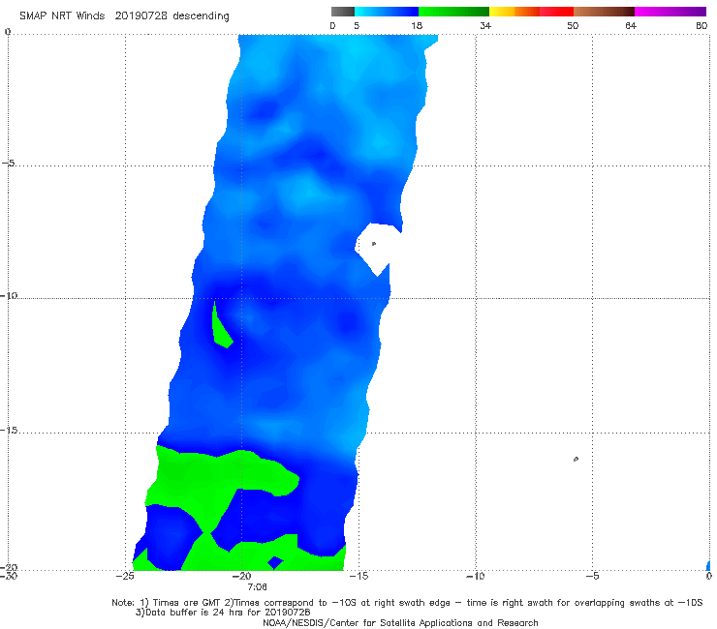Click the color bar label '34'
Viewport: 717px width, 629px height.
[485, 25]
